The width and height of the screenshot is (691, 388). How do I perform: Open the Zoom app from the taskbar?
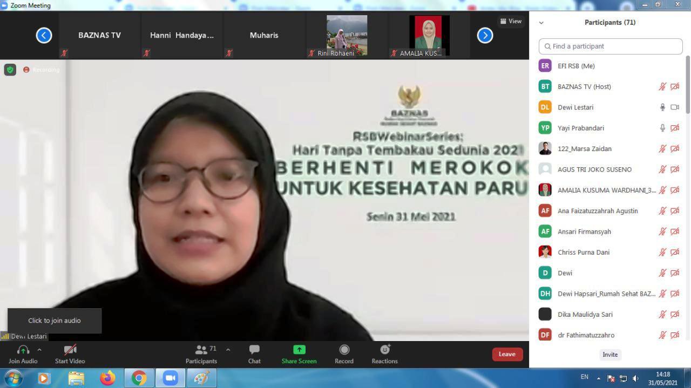tap(171, 378)
